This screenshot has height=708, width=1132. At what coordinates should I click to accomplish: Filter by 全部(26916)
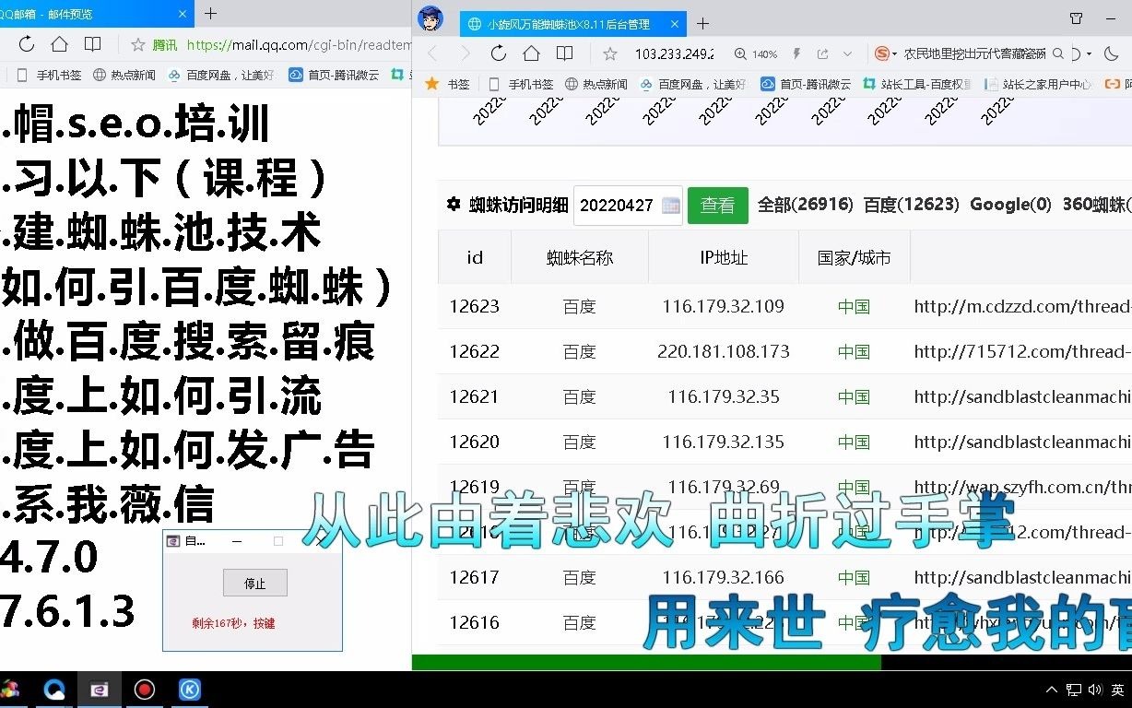pyautogui.click(x=805, y=205)
